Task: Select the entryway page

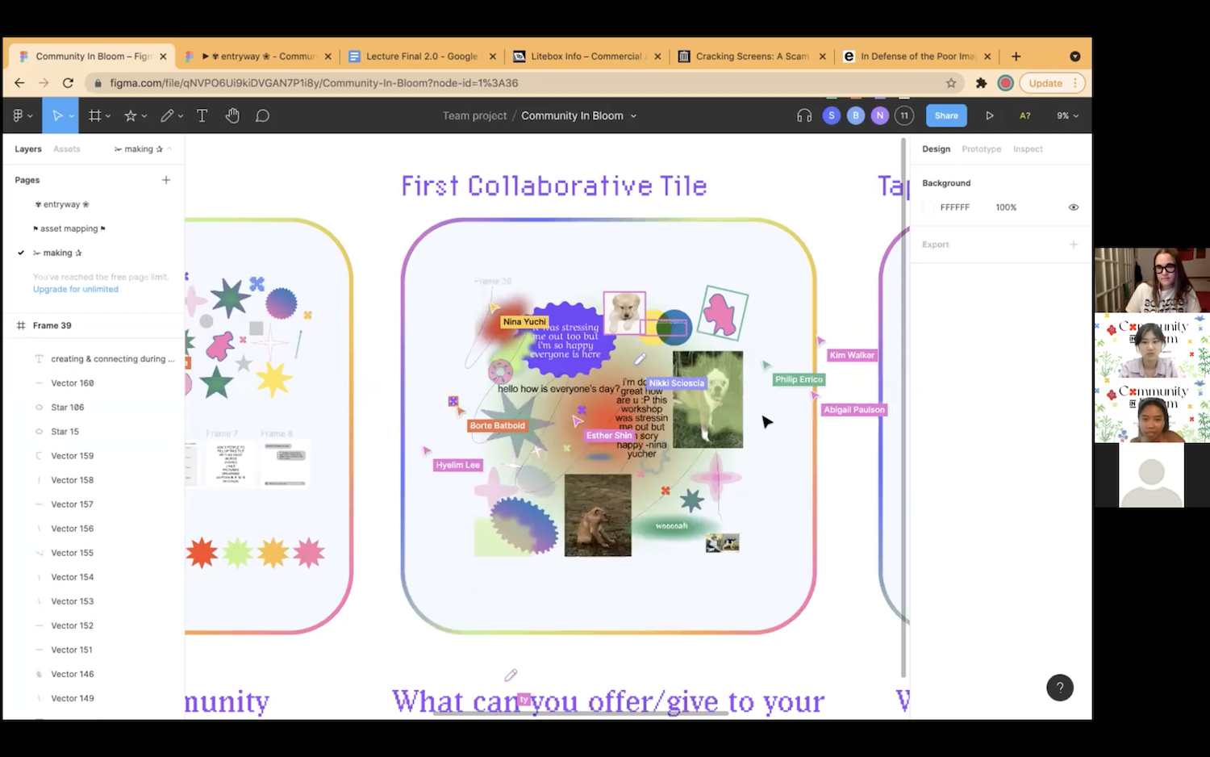Action: pos(63,204)
